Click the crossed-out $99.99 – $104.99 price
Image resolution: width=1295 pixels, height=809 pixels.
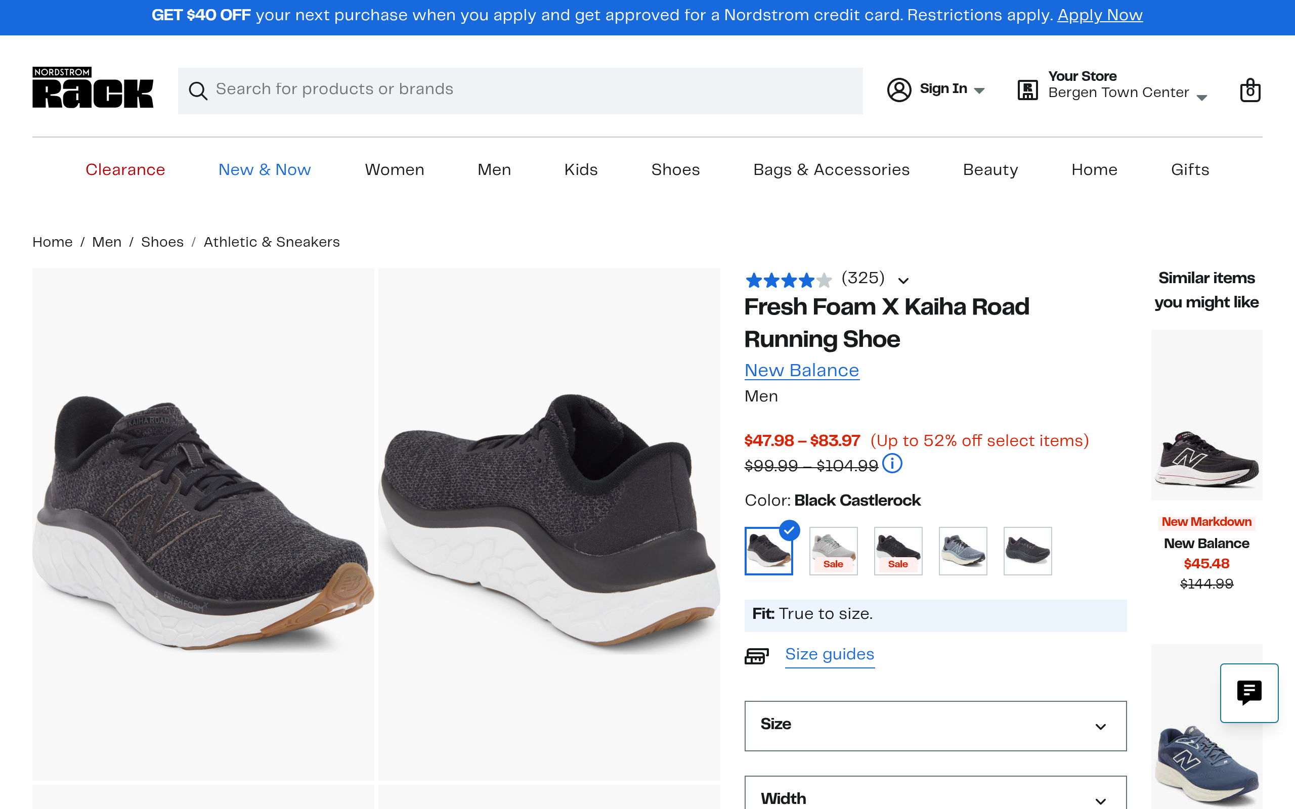point(811,466)
